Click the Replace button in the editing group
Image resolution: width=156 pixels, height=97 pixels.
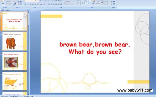click(x=114, y=2)
